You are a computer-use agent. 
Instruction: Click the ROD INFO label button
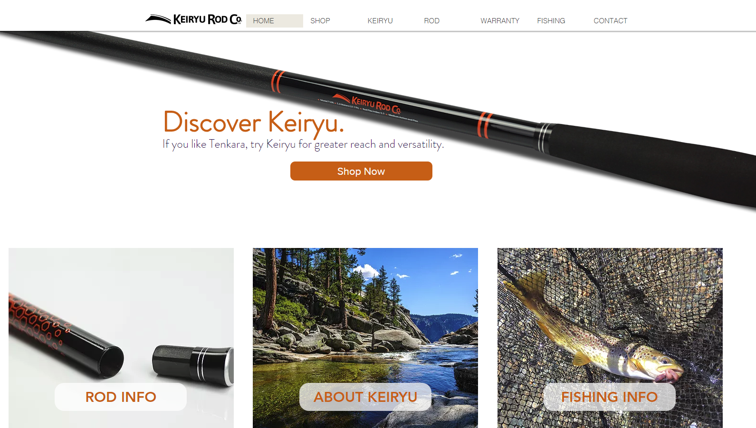121,397
